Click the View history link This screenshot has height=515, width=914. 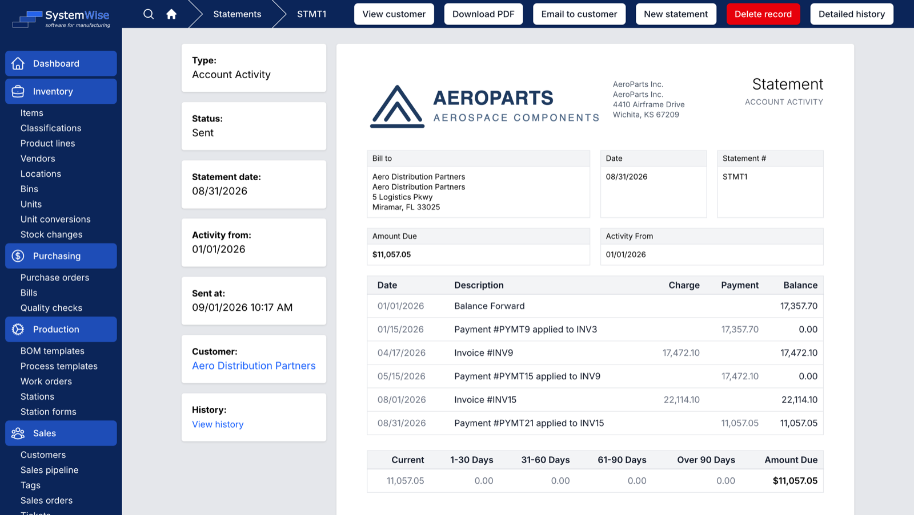218,424
